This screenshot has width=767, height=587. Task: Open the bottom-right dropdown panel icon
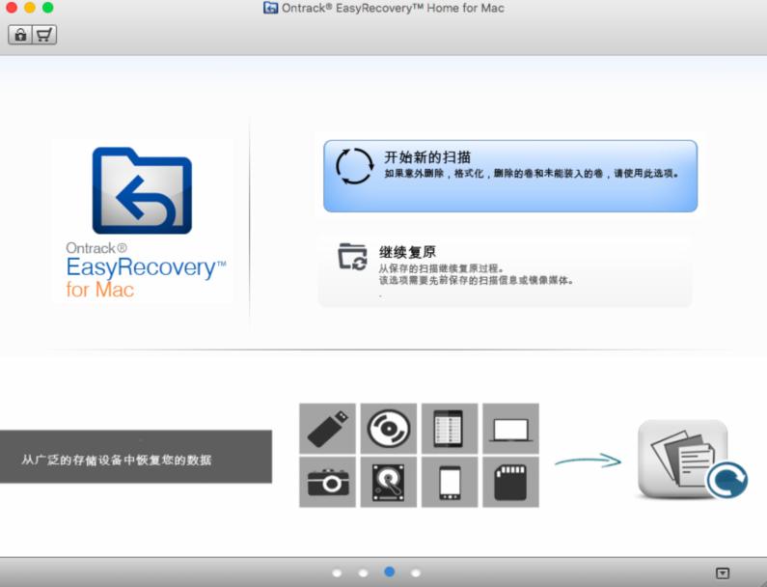pyautogui.click(x=723, y=573)
